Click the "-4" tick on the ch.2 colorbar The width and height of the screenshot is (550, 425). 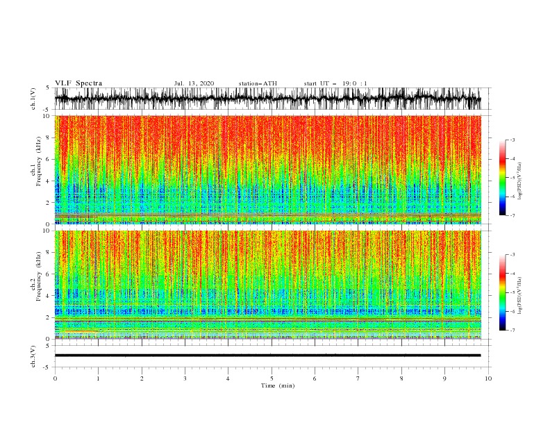click(x=512, y=274)
